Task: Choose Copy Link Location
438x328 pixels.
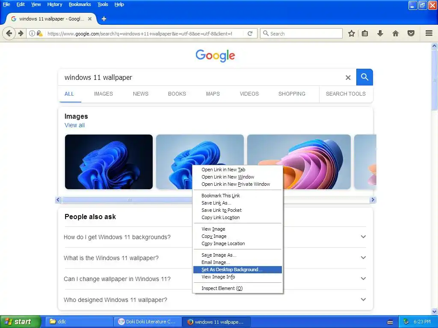Action: click(237, 217)
